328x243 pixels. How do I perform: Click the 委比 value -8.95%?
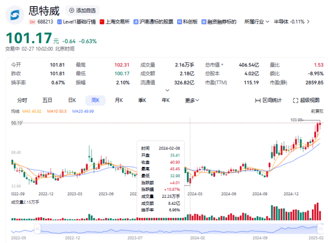point(315,73)
